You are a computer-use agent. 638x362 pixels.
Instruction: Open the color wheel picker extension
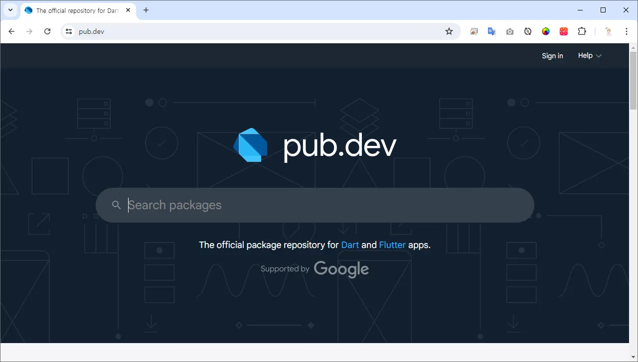[546, 31]
